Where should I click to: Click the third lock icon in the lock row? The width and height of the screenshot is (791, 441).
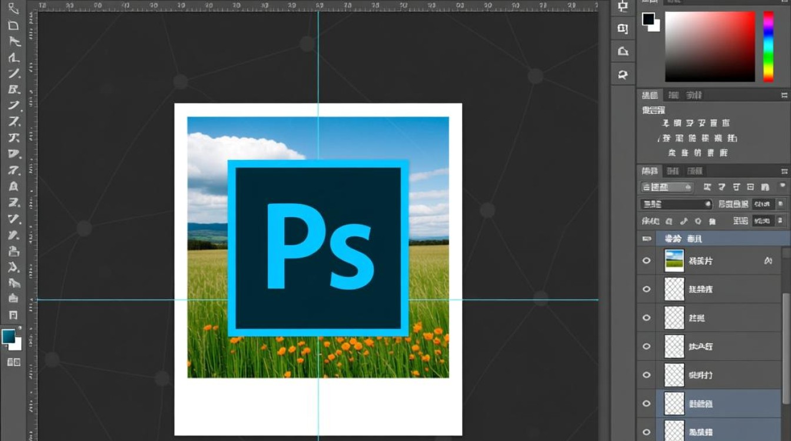coord(698,222)
